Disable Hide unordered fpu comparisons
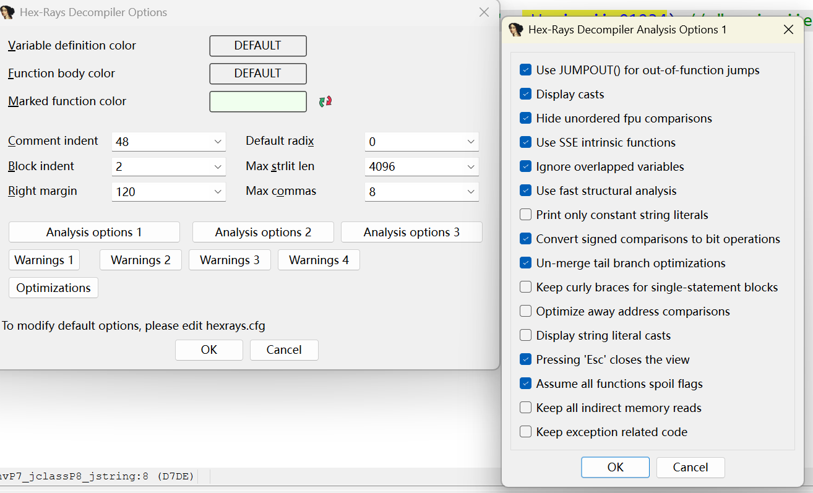This screenshot has height=493, width=813. coord(526,119)
